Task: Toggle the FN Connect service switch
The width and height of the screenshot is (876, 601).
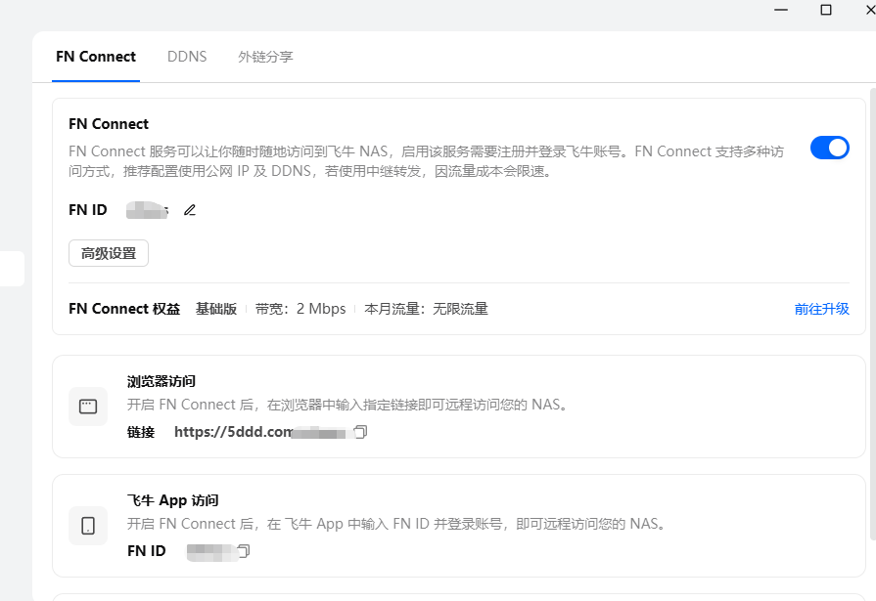Action: 830,148
